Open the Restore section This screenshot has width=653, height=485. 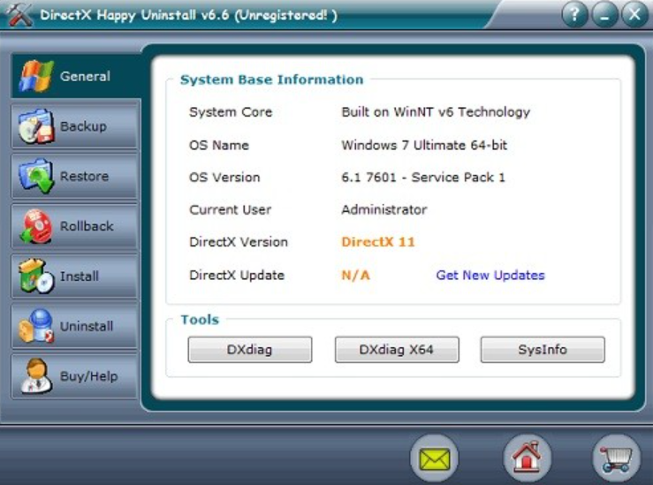click(x=75, y=177)
